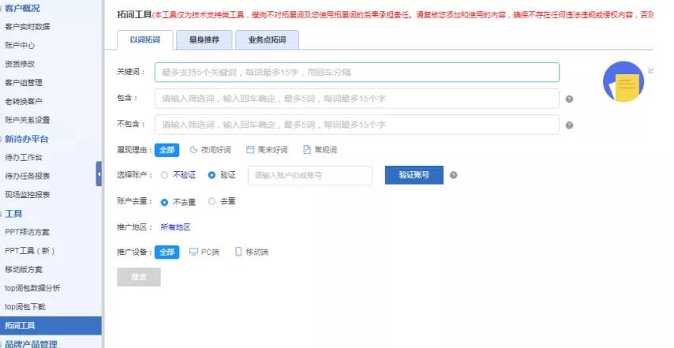Click the help icon beside 包含 field
Image resolution: width=674 pixels, height=348 pixels.
coord(569,99)
